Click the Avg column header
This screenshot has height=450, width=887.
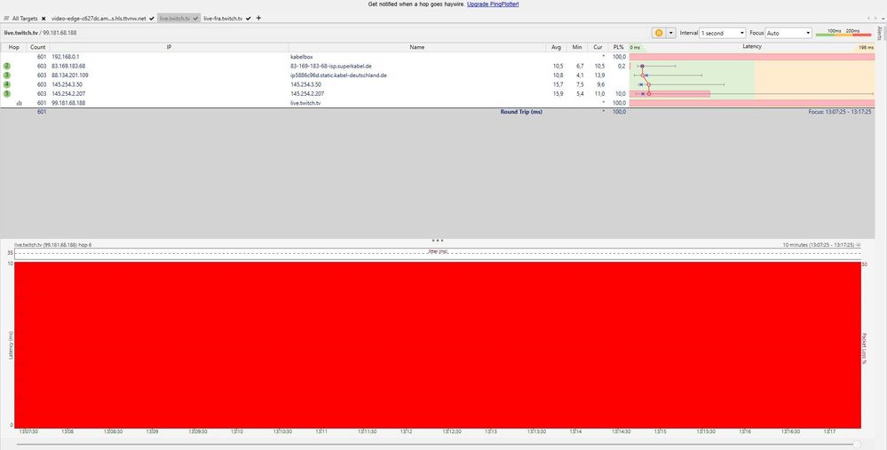coord(556,48)
